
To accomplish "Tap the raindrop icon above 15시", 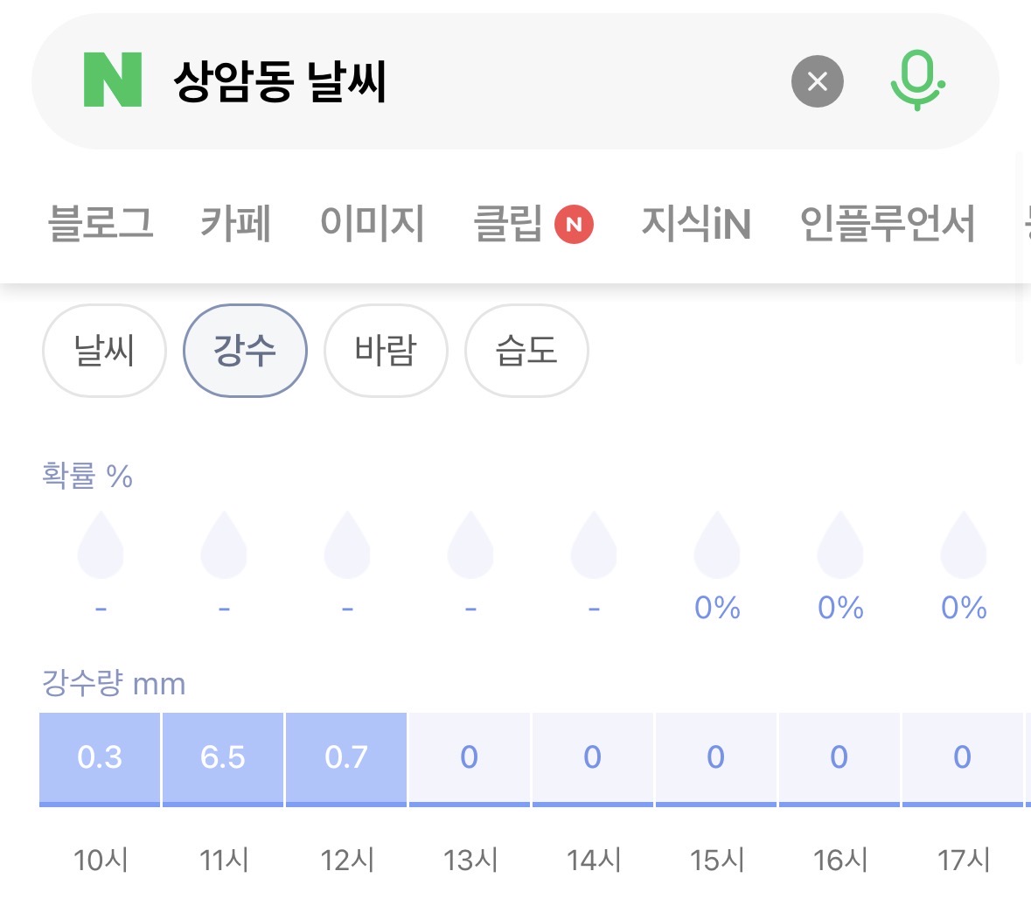I will 717,545.
